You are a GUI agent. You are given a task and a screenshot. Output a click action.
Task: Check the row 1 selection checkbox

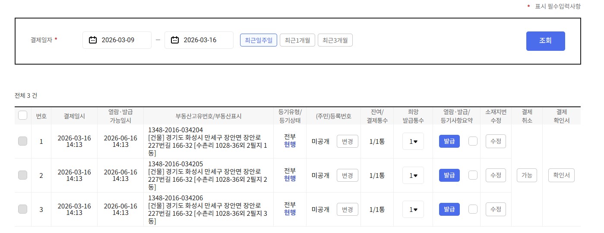[x=23, y=141]
